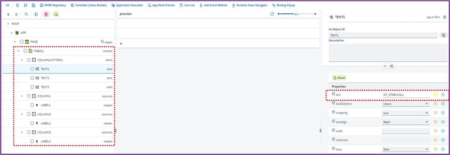Open help for text property

[x=443, y=95]
